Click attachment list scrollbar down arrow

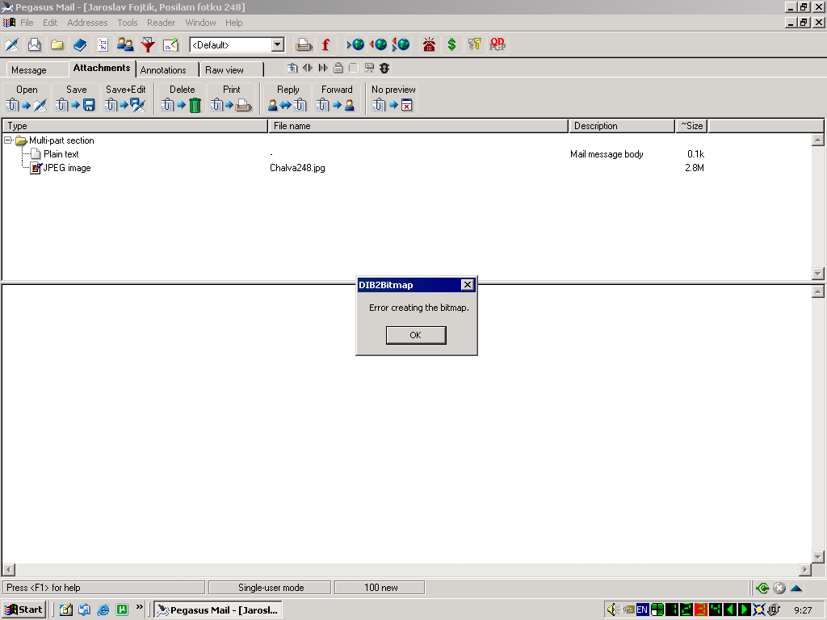[817, 274]
